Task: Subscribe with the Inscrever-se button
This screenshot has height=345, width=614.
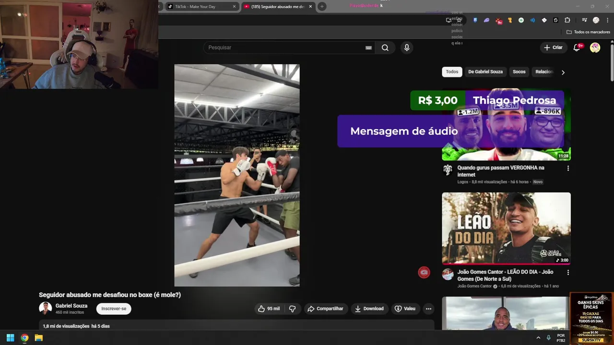Action: click(x=114, y=309)
